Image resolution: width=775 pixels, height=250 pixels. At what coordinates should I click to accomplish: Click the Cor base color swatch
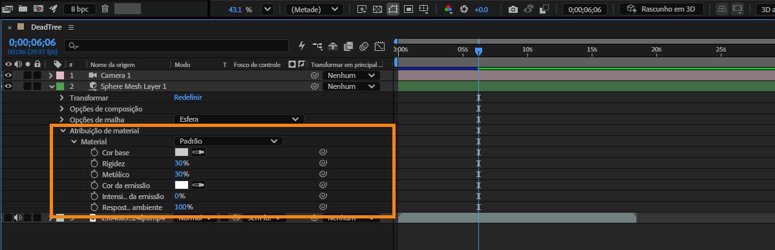[182, 152]
